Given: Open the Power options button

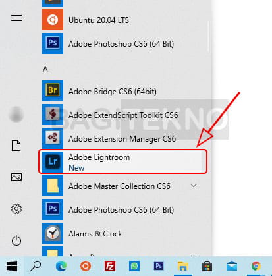Looking at the screenshot, I should tap(16, 240).
